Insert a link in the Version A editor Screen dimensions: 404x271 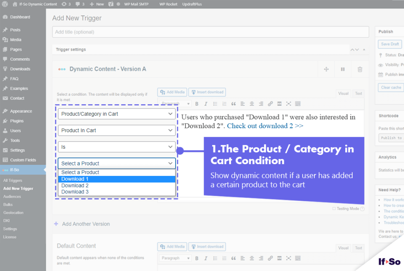pyautogui.click(x=270, y=104)
